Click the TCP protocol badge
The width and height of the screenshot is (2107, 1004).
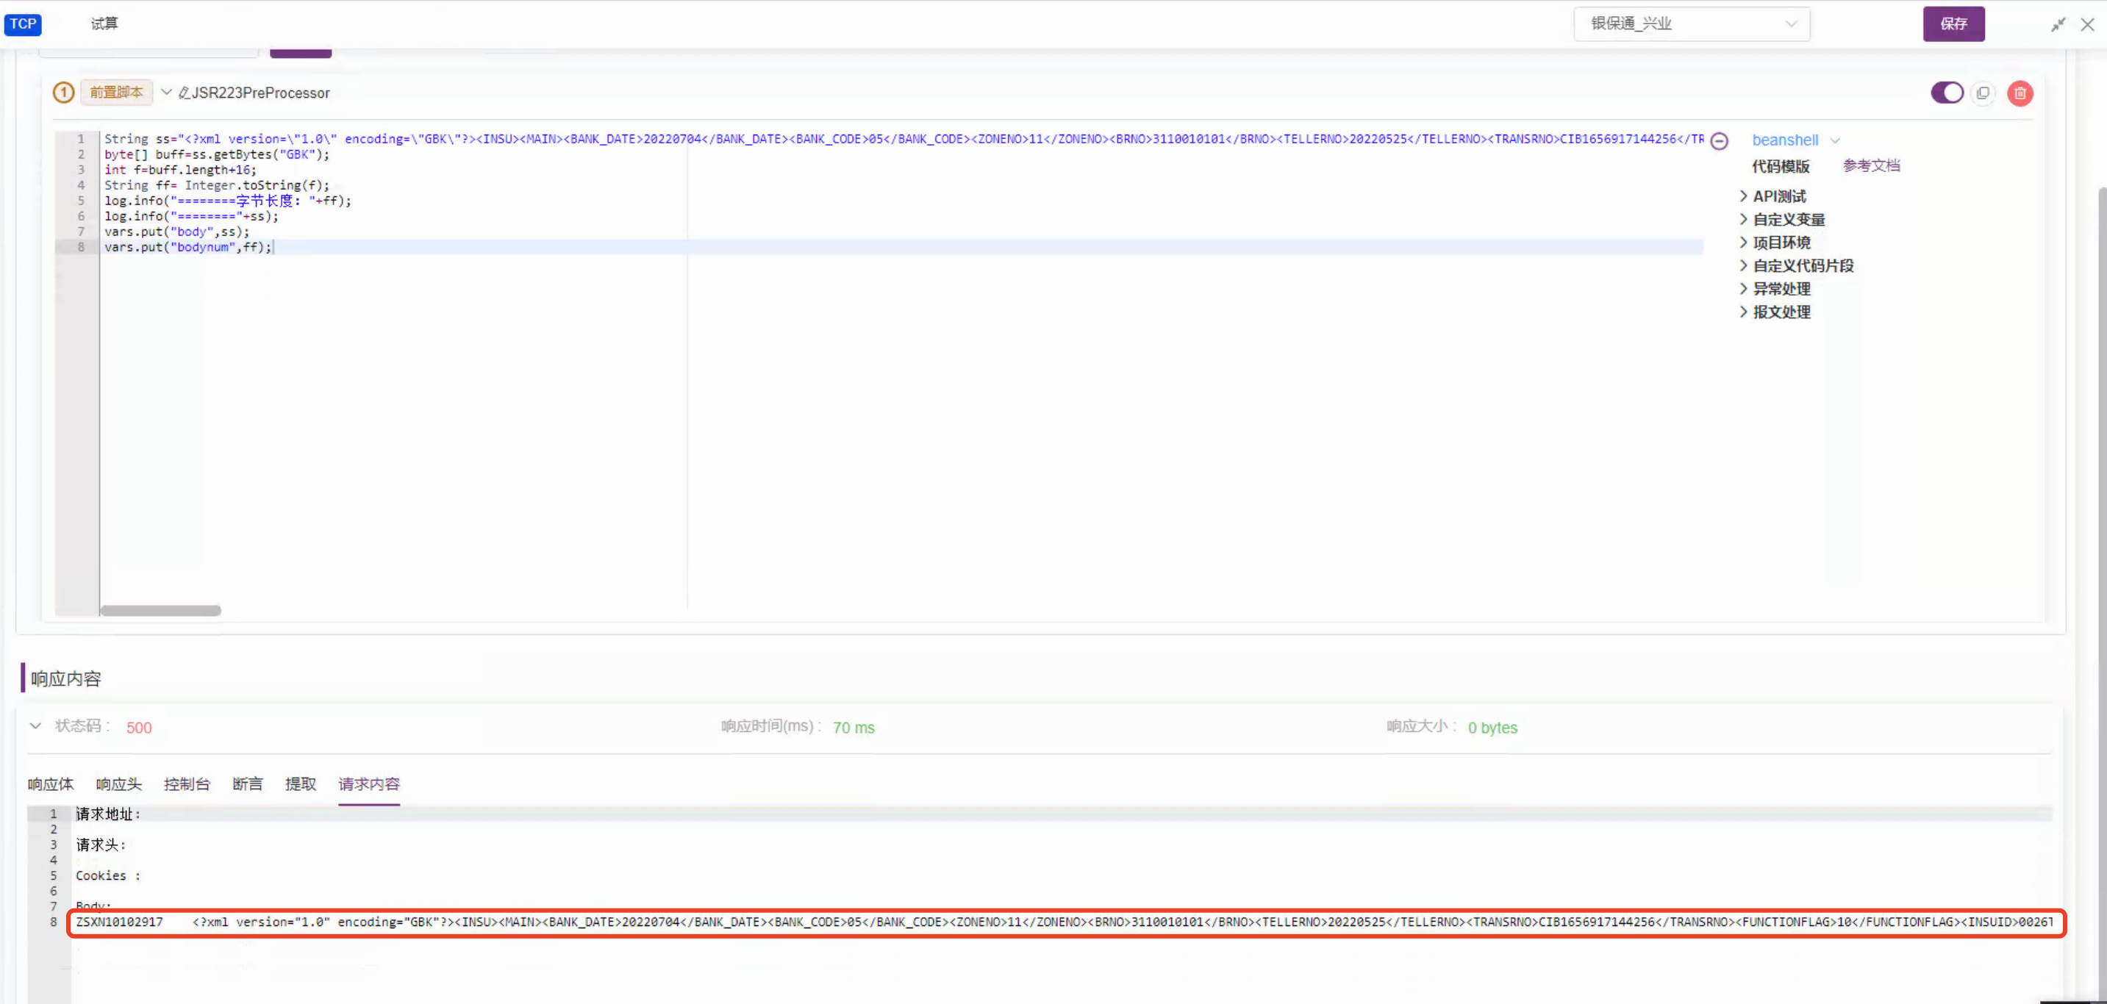(x=23, y=24)
